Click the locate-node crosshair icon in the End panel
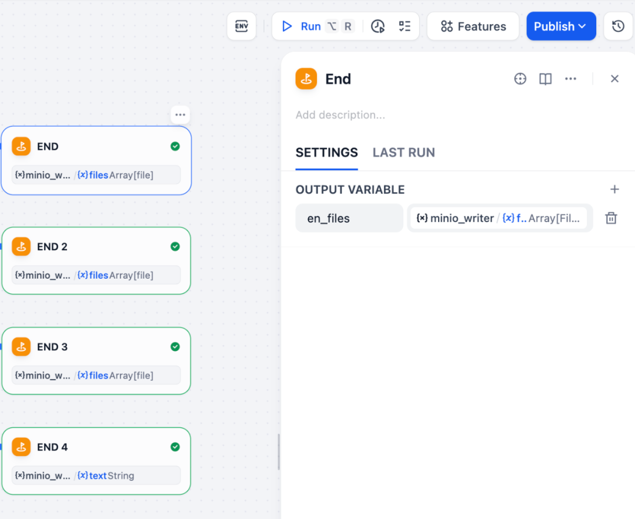Viewport: 635px width, 519px height. point(520,78)
